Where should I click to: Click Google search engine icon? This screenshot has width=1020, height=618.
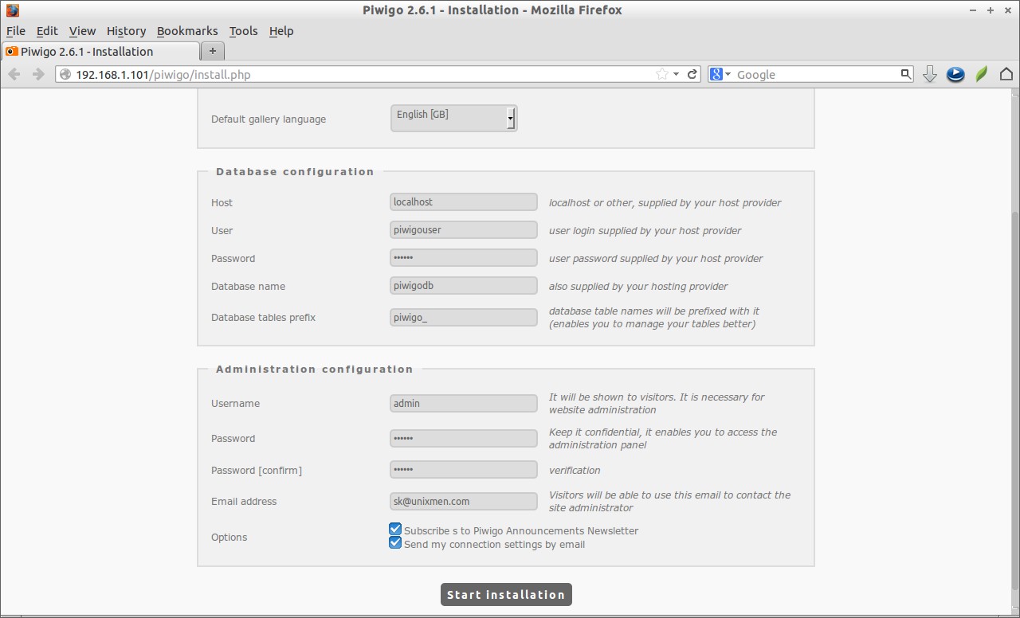[x=716, y=74]
